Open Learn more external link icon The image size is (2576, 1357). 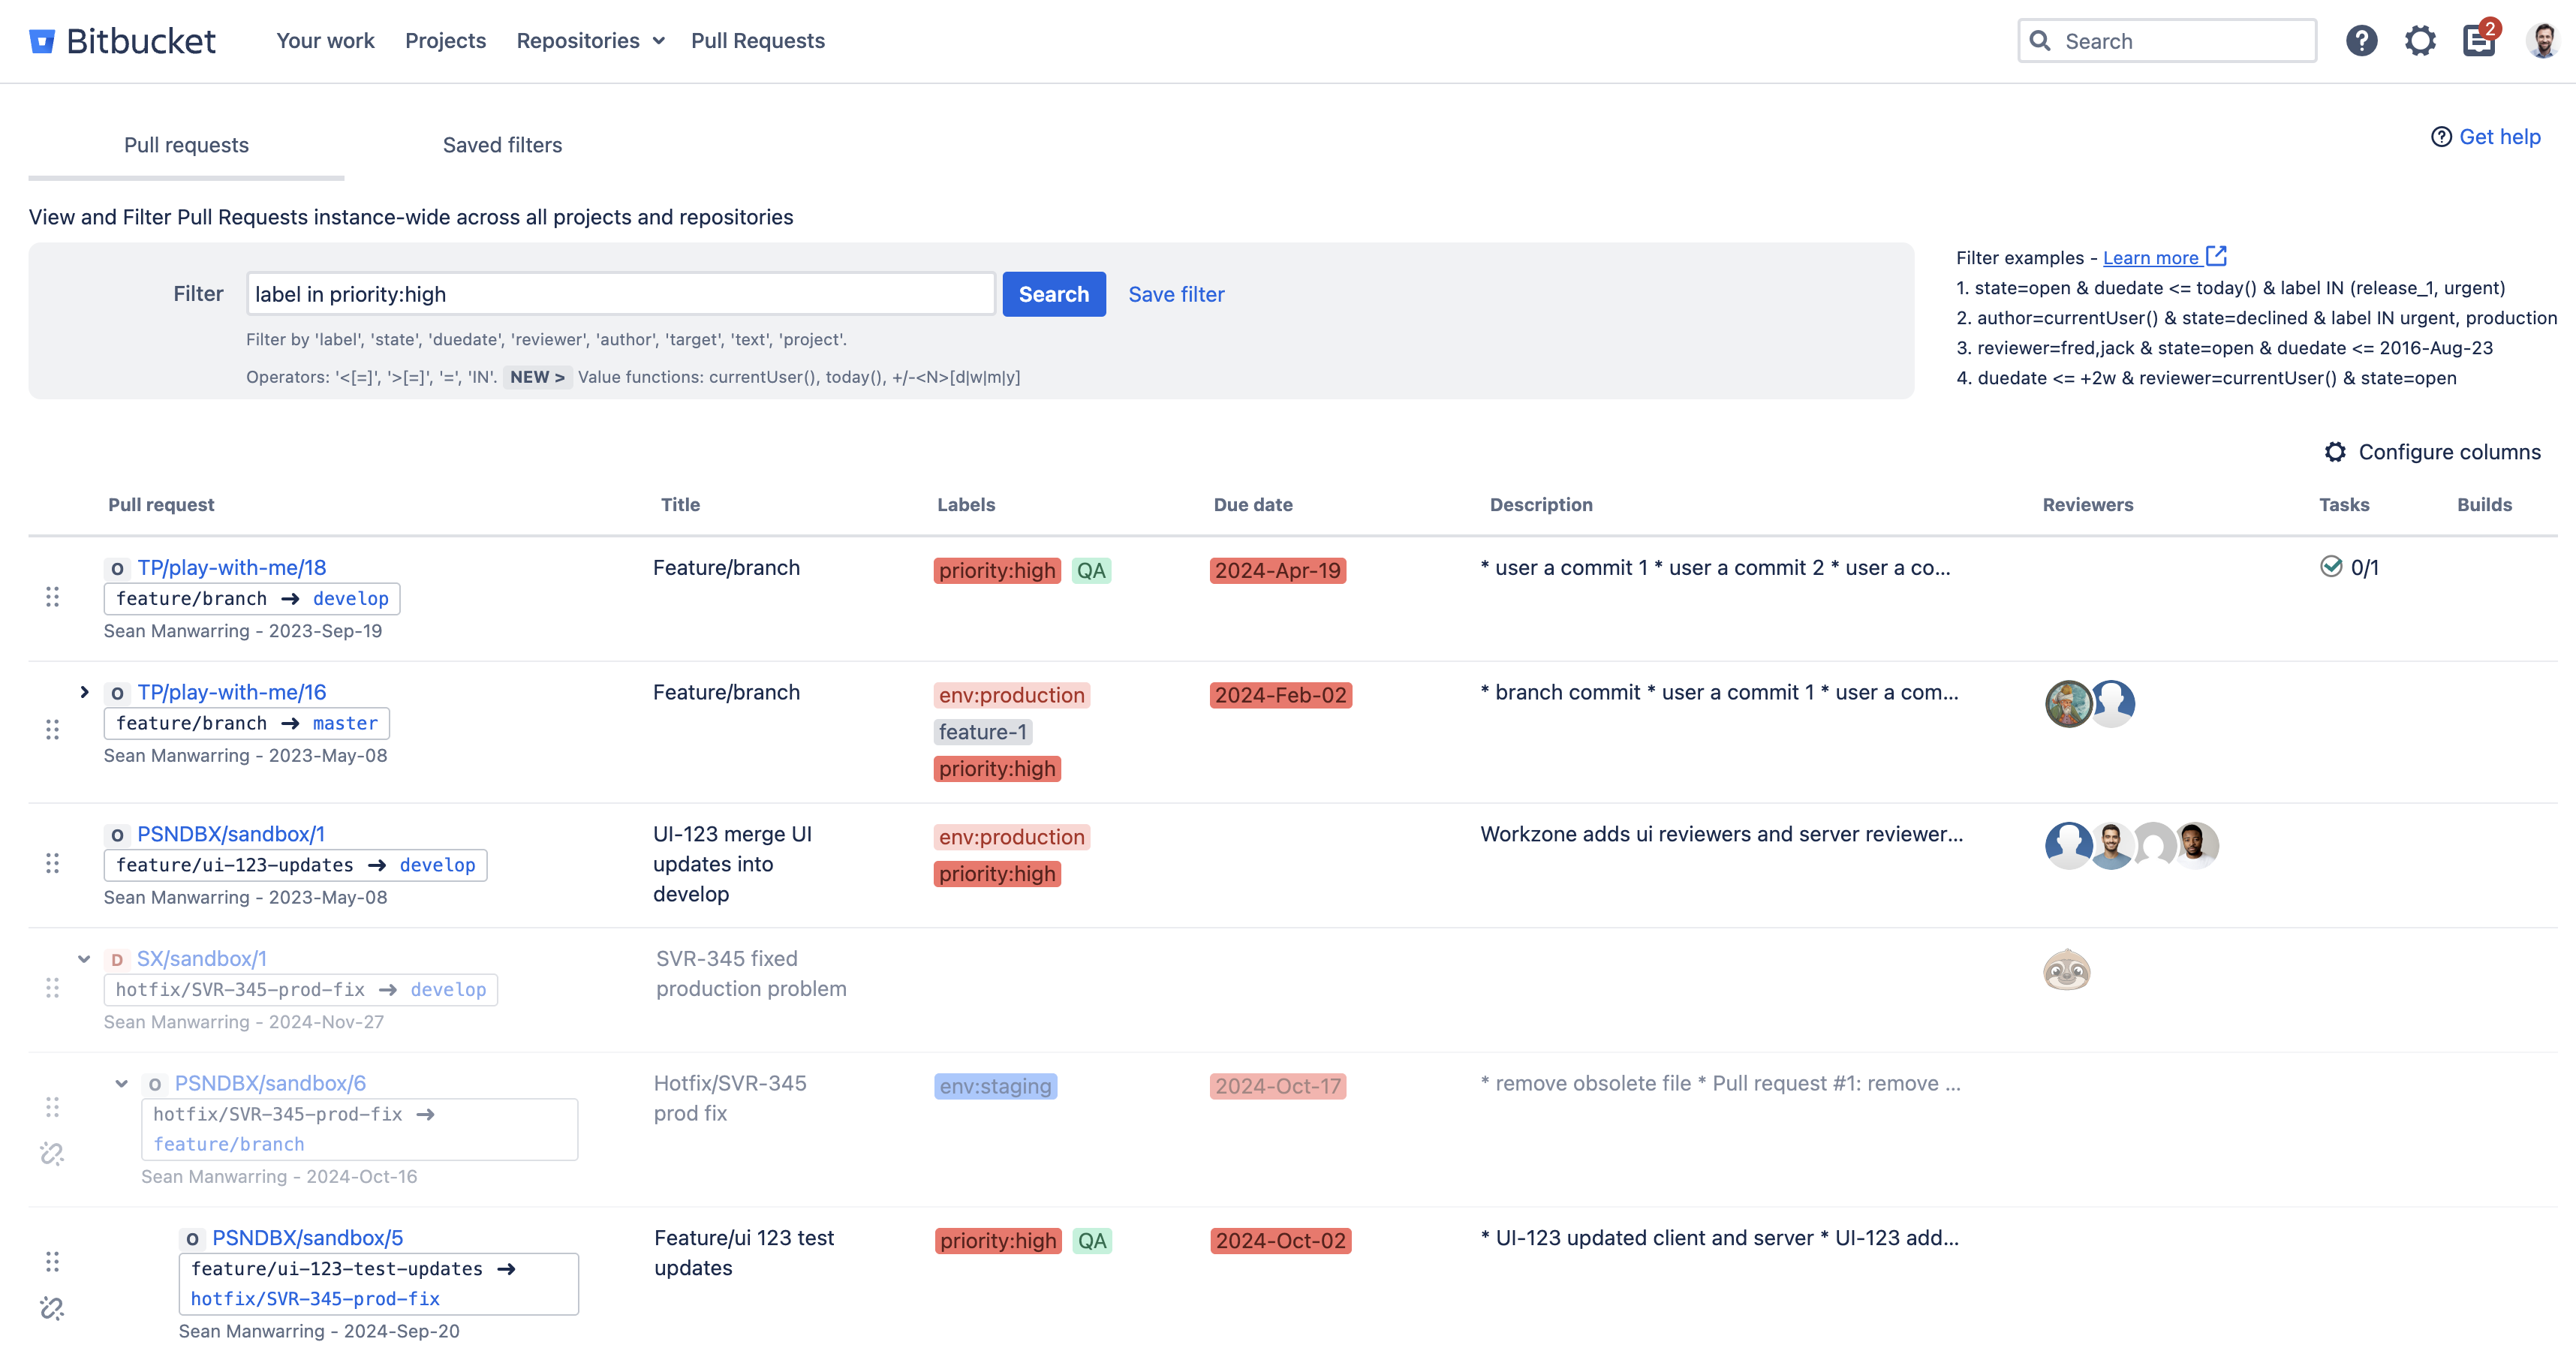click(x=2217, y=256)
